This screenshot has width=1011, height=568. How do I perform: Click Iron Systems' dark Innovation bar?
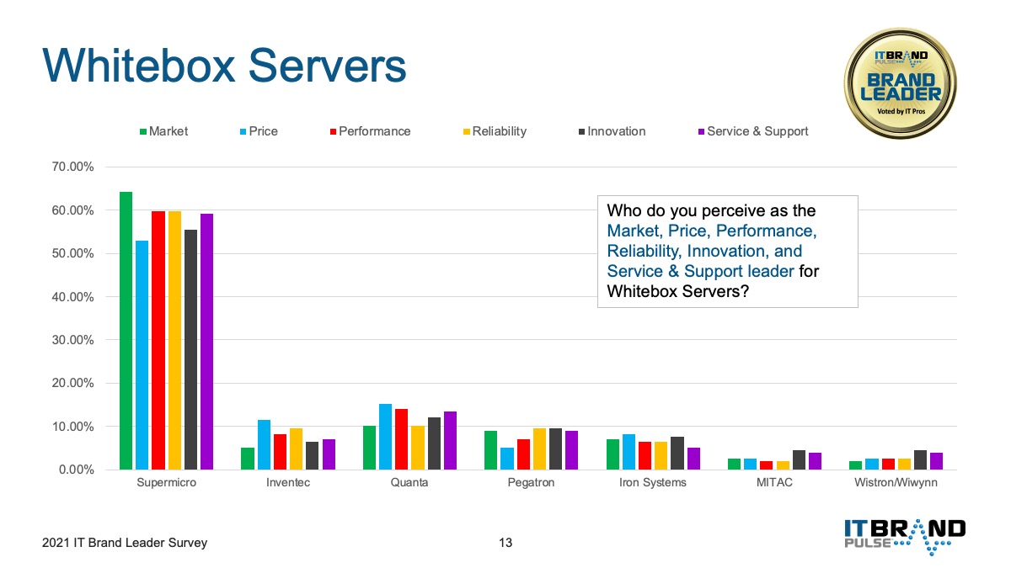pos(677,454)
